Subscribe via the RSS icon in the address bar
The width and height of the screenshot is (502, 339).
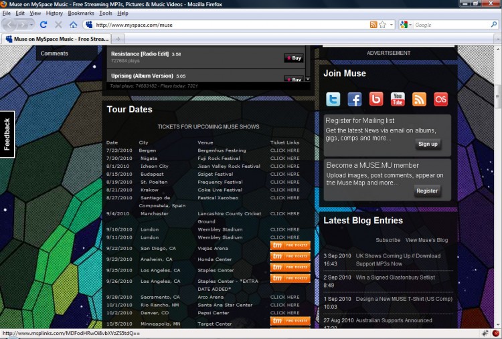(373, 25)
